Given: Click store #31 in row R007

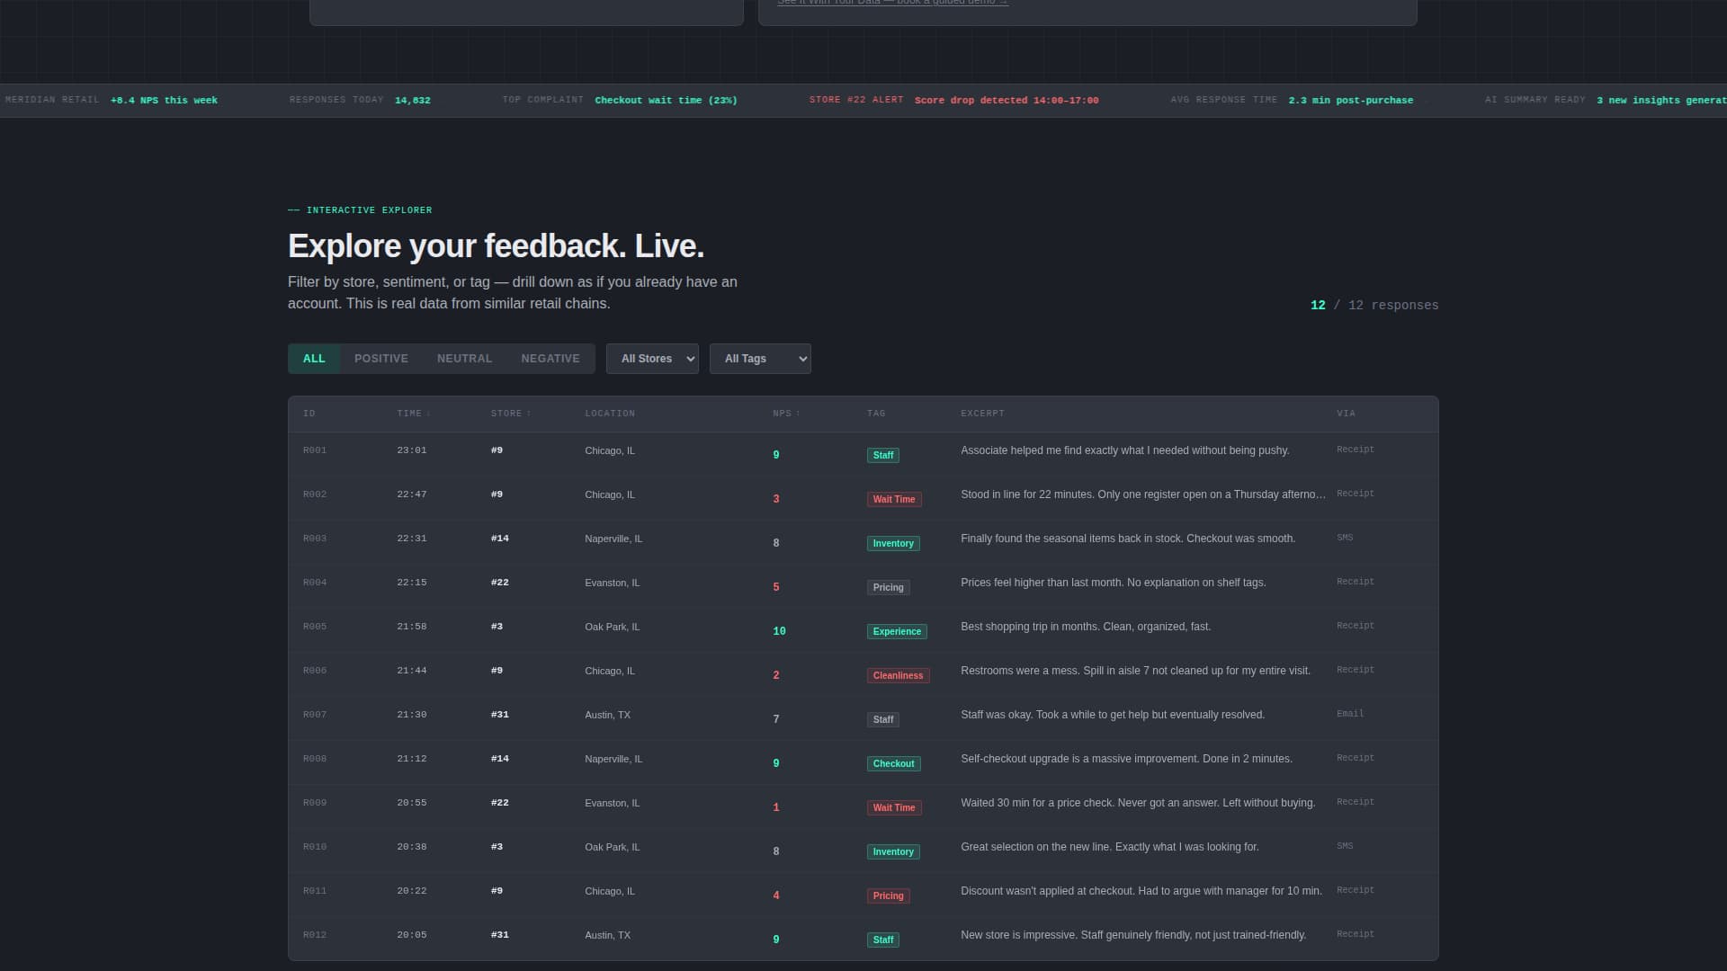Looking at the screenshot, I should point(500,715).
